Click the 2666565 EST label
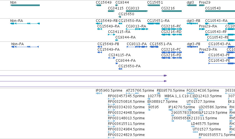Image resolution: width=235 pixels, height=139 pixels. (179, 118)
